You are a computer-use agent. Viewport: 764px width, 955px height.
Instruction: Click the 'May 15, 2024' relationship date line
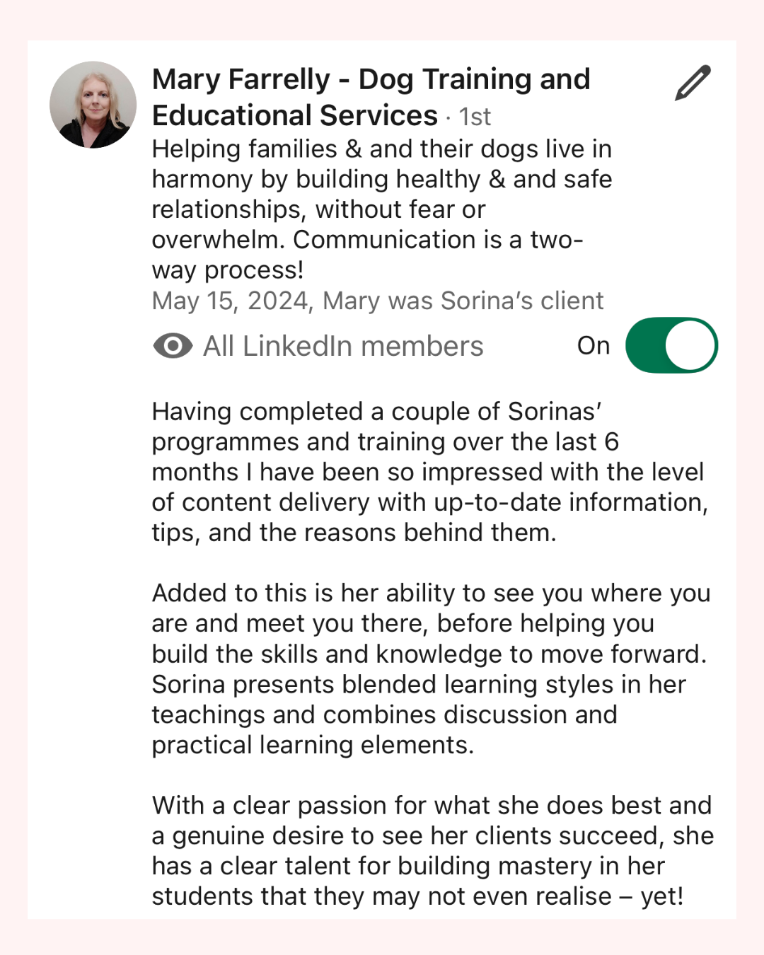coord(377,301)
